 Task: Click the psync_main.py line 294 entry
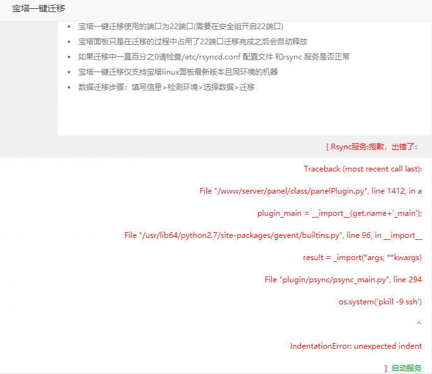coord(343,280)
